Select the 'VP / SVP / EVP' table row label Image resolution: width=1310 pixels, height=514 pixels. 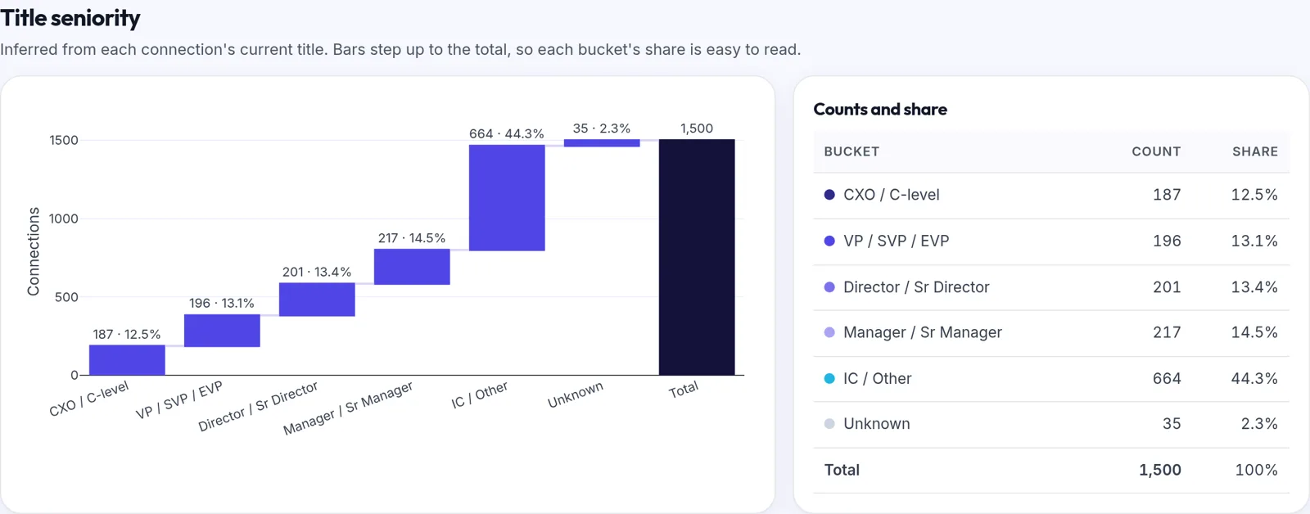pyautogui.click(x=897, y=241)
